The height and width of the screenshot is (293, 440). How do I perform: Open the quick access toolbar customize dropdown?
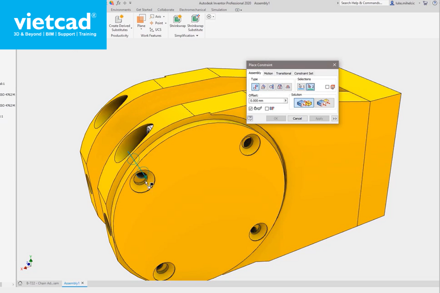tap(130, 3)
